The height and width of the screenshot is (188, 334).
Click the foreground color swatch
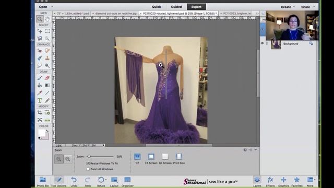point(42,133)
